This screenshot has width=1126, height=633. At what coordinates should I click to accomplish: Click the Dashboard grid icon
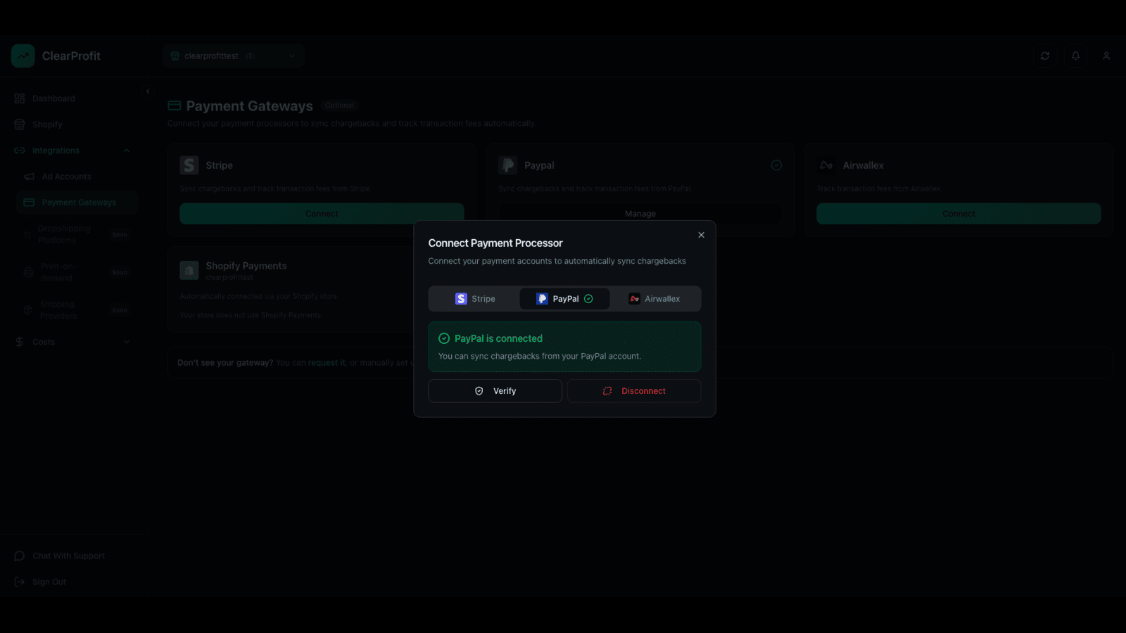pyautogui.click(x=20, y=98)
